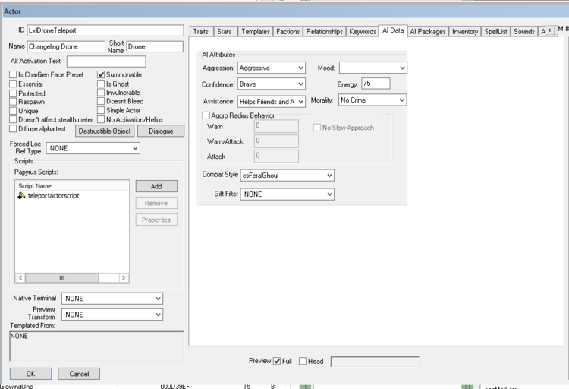Open the Mood dropdown
Image resolution: width=569 pixels, height=389 pixels.
tap(373, 68)
